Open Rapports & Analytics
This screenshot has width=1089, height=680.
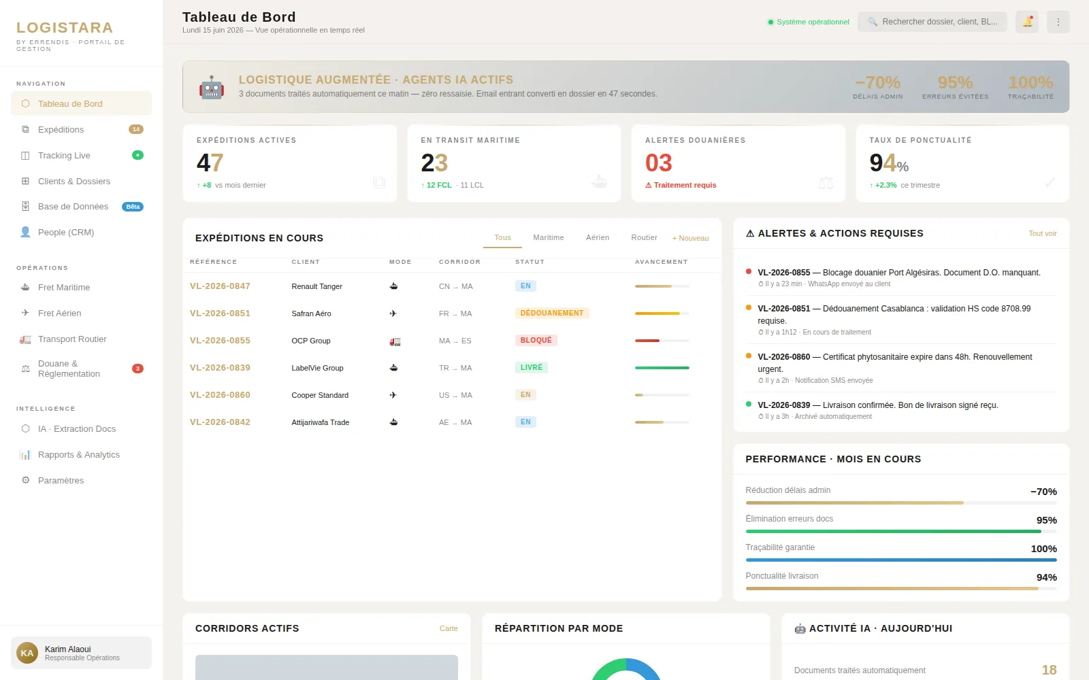tap(81, 455)
